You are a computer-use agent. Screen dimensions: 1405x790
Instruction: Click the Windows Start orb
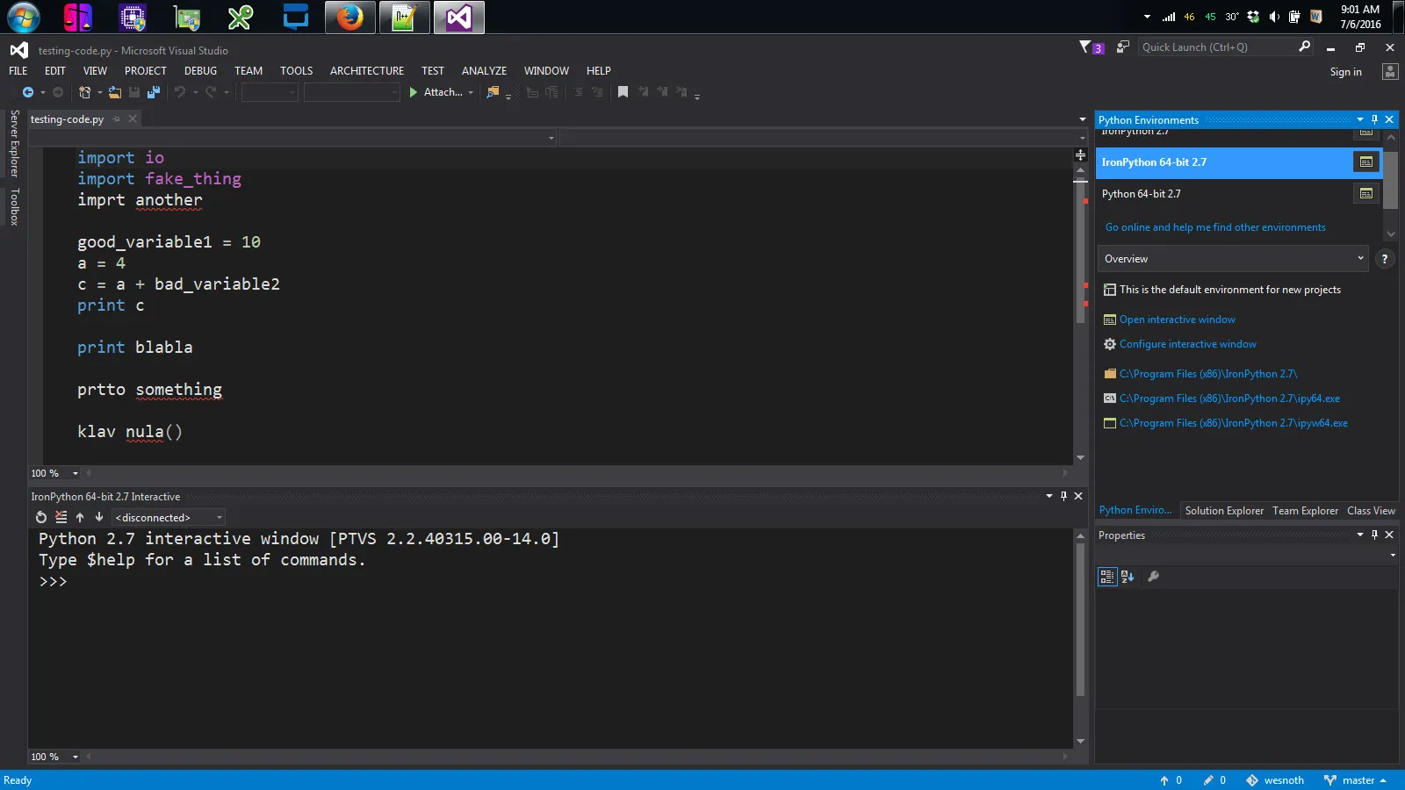pyautogui.click(x=24, y=18)
